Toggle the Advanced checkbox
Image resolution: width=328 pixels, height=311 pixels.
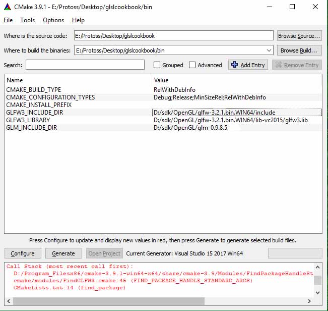[x=193, y=65]
